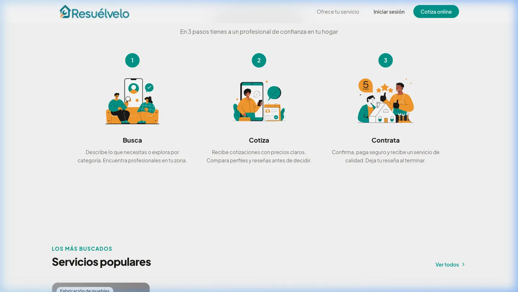Click the step 2 number badge
518x292 pixels.
click(259, 60)
